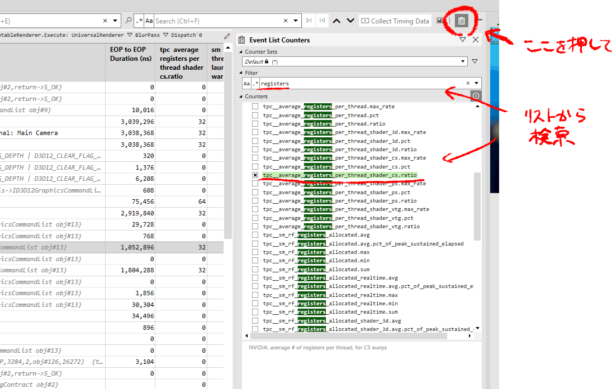Toggle Aa case sensitivity in counters Filter
612x389 pixels.
(x=246, y=83)
